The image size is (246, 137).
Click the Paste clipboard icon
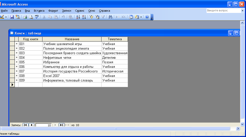(x=56, y=17)
